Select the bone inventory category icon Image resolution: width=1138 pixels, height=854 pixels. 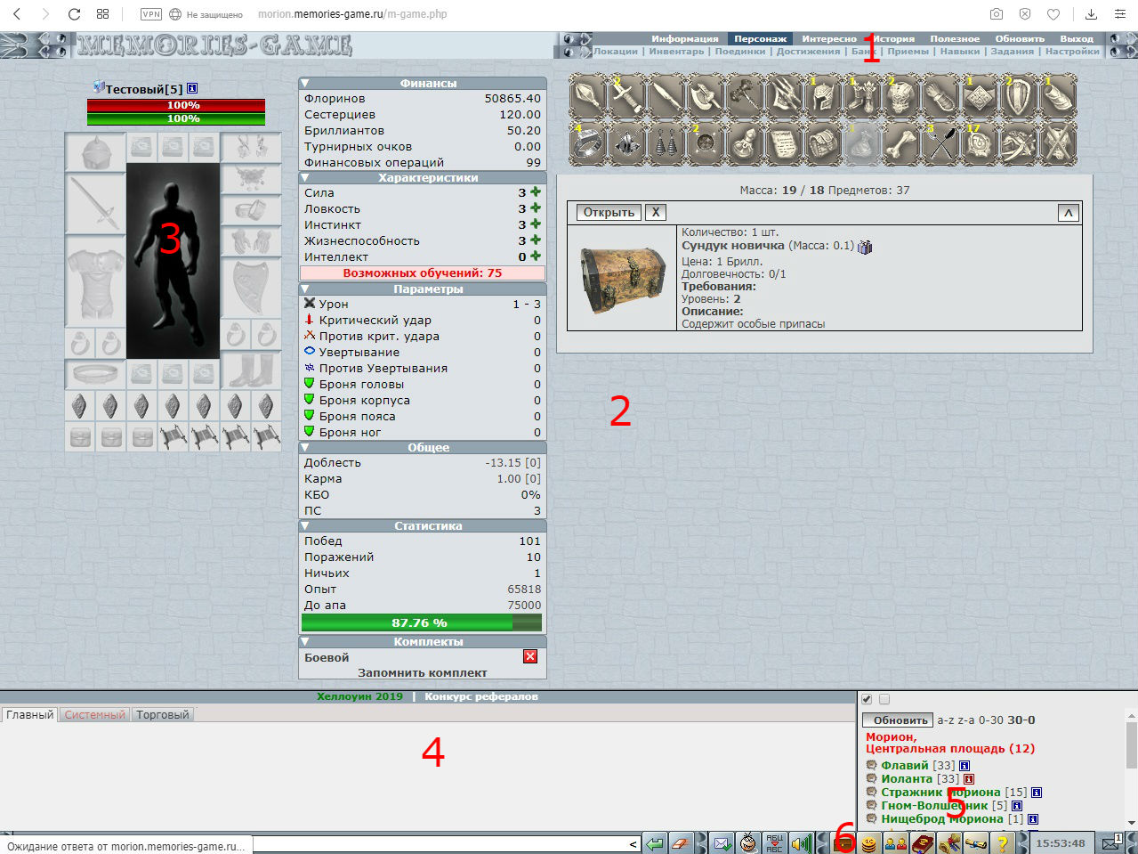[900, 142]
